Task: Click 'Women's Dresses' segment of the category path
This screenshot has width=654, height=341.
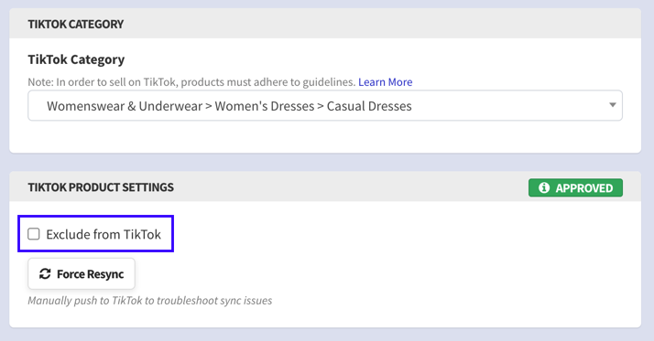Action: pos(265,106)
